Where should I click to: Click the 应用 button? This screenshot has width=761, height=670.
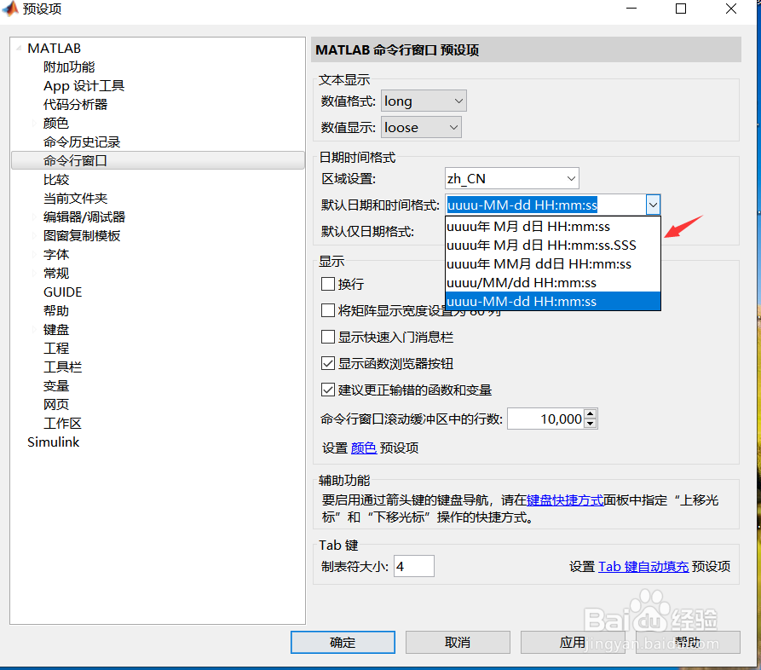[x=573, y=643]
